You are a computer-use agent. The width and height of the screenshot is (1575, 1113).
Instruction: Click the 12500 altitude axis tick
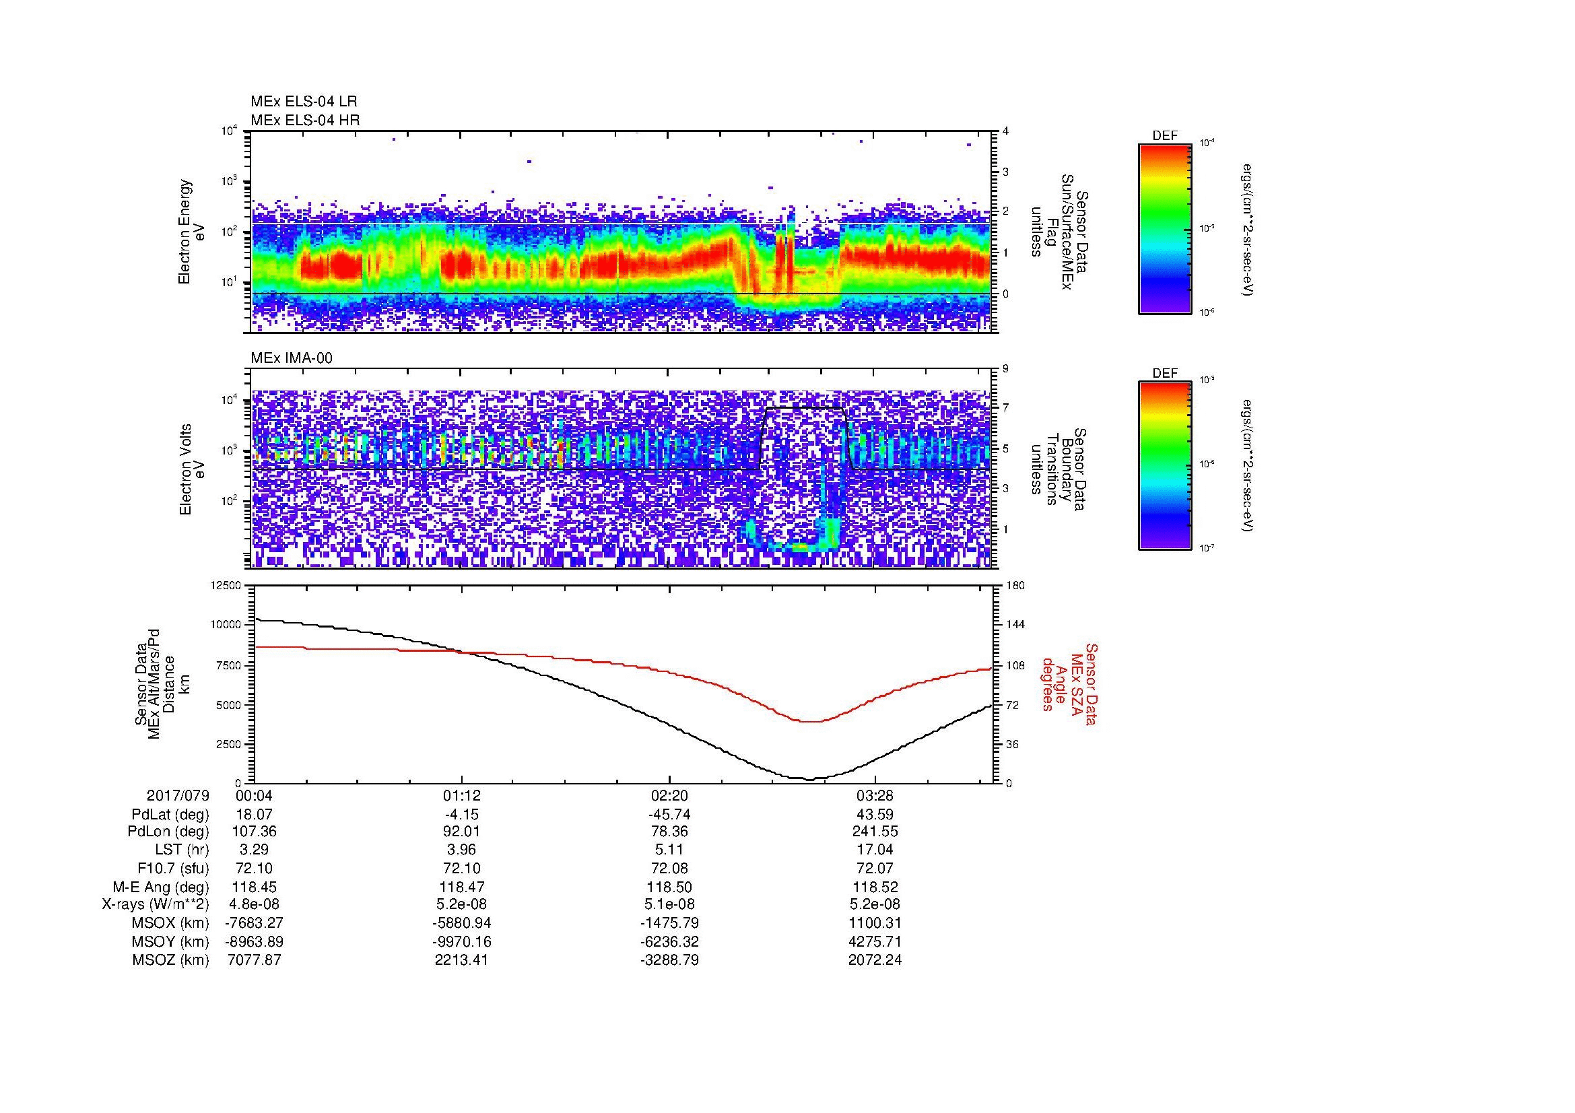pos(227,586)
